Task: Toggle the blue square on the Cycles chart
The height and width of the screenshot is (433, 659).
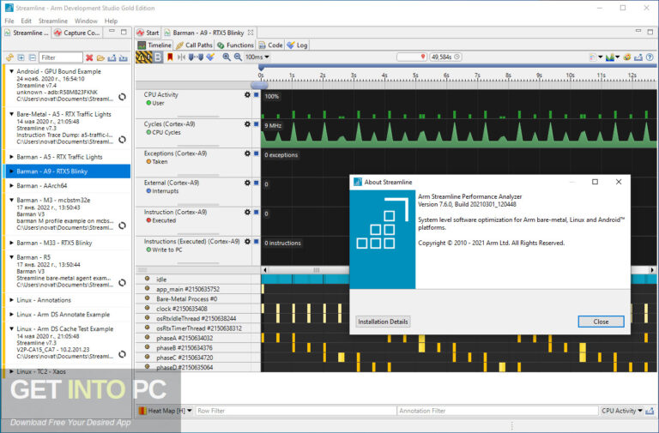Action: pyautogui.click(x=256, y=124)
